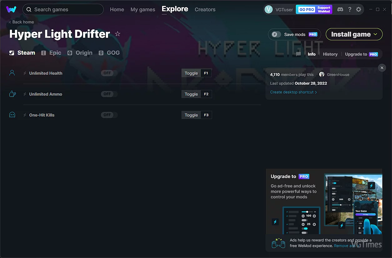This screenshot has width=392, height=258.
Task: Open the help question mark icon
Action: click(350, 9)
